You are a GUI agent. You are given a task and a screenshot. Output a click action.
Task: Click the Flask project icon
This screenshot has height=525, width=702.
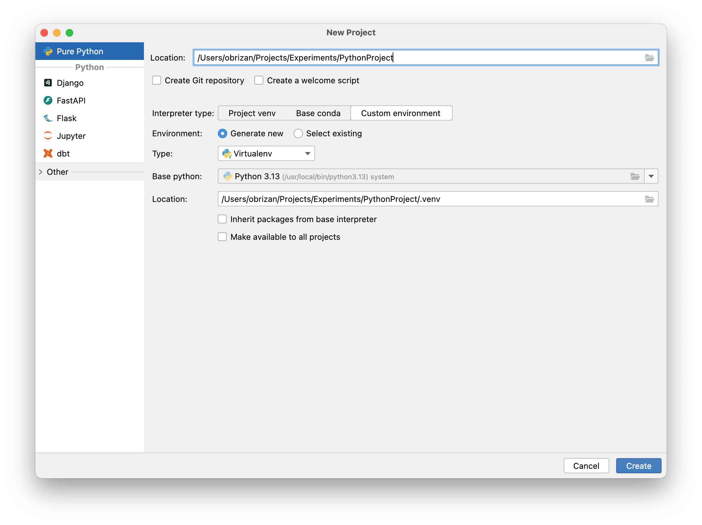(48, 118)
